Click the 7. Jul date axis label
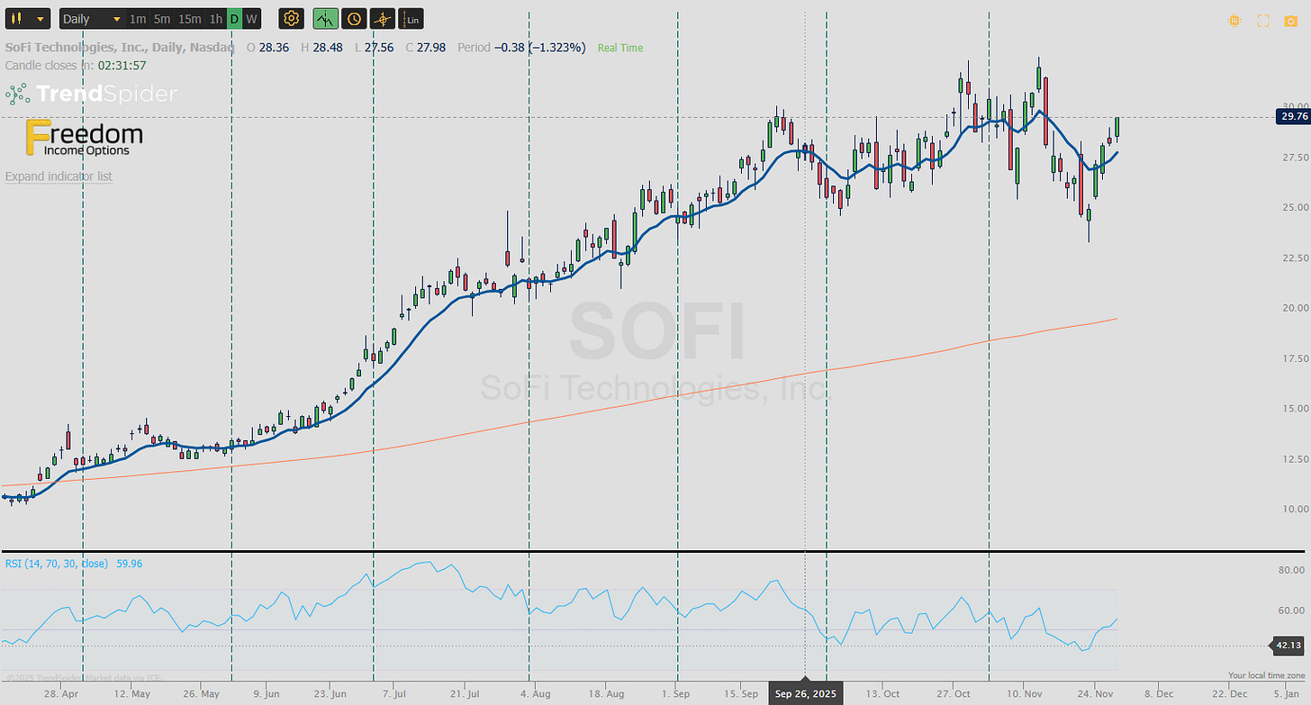 click(395, 694)
